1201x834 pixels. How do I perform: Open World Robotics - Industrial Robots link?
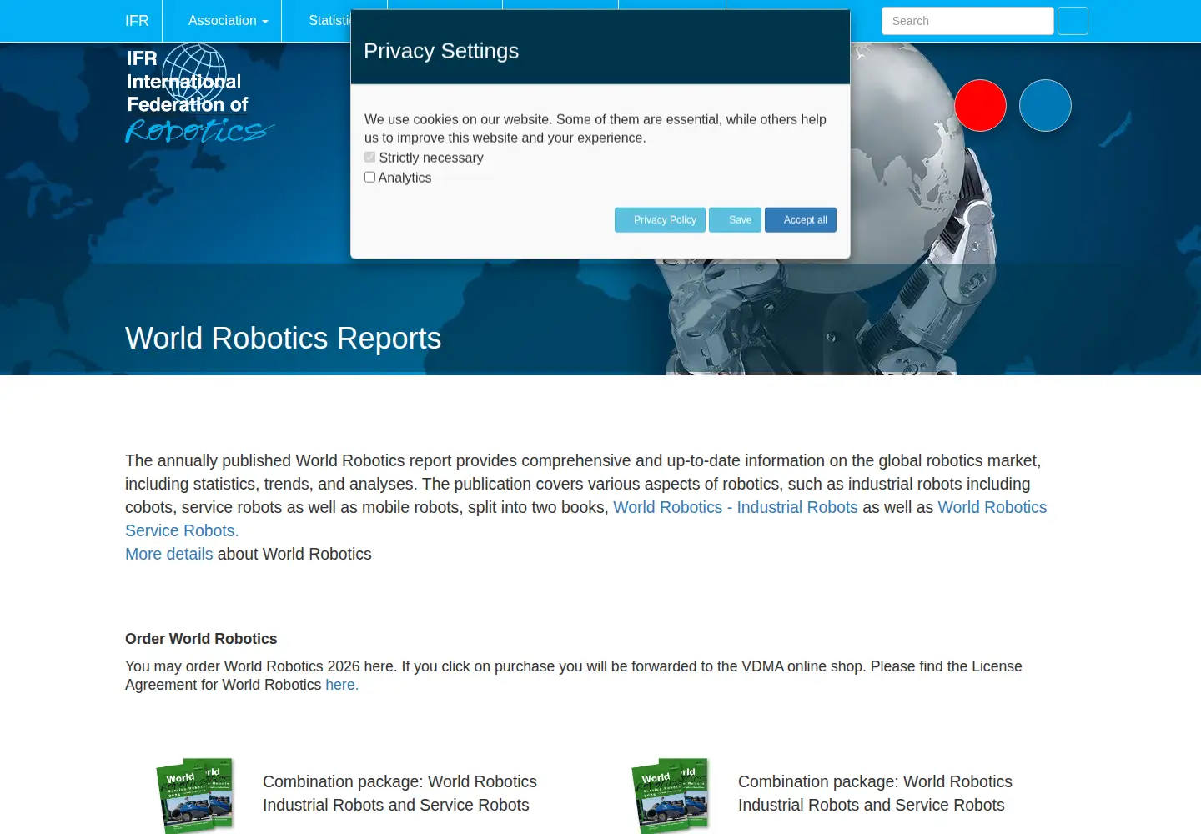point(736,507)
